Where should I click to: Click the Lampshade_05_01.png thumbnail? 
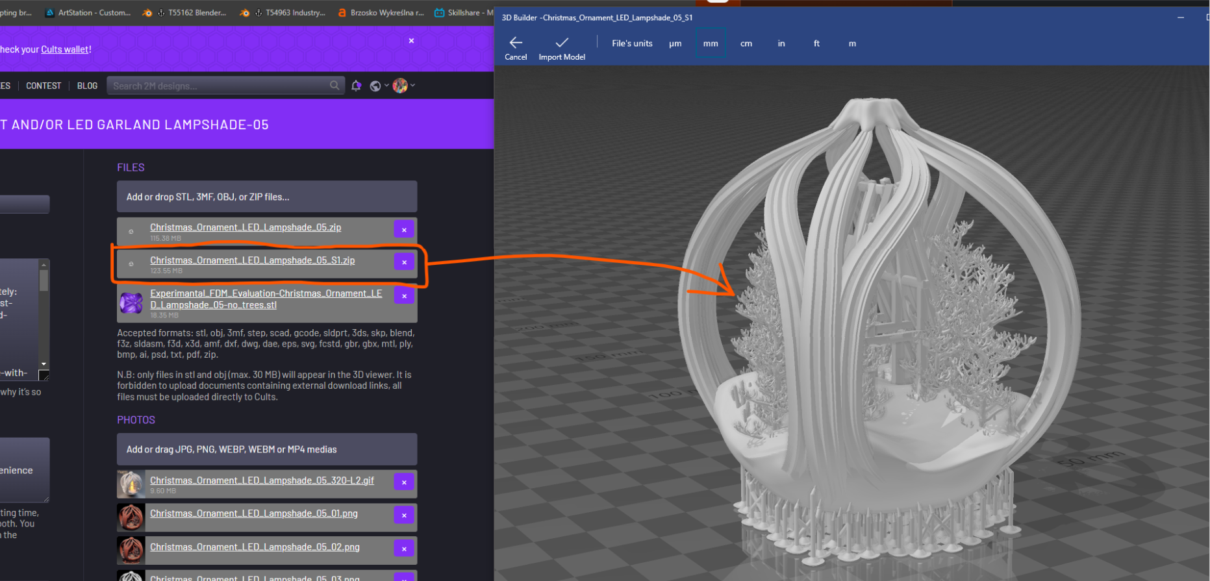[x=131, y=517]
